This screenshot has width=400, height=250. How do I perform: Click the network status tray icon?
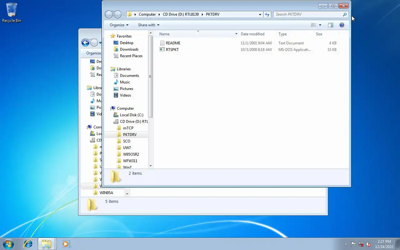tap(361, 244)
